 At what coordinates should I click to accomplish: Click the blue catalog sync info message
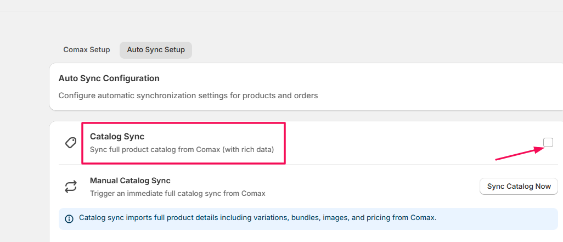(257, 218)
